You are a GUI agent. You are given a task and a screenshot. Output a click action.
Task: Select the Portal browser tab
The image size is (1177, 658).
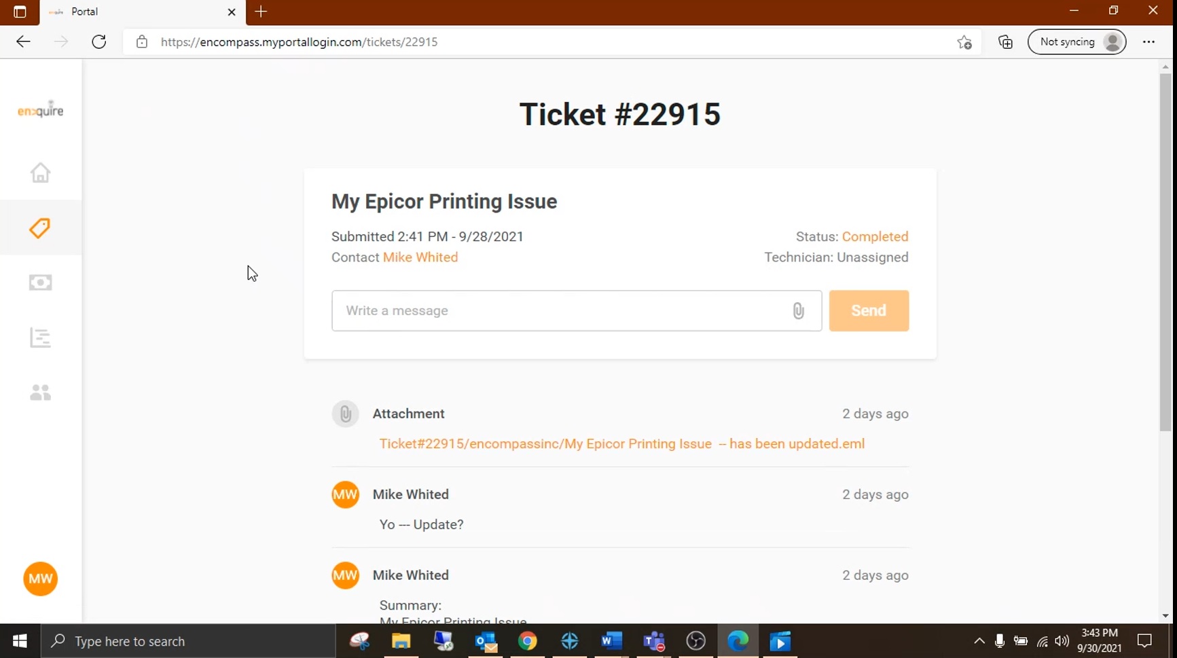[x=143, y=12]
